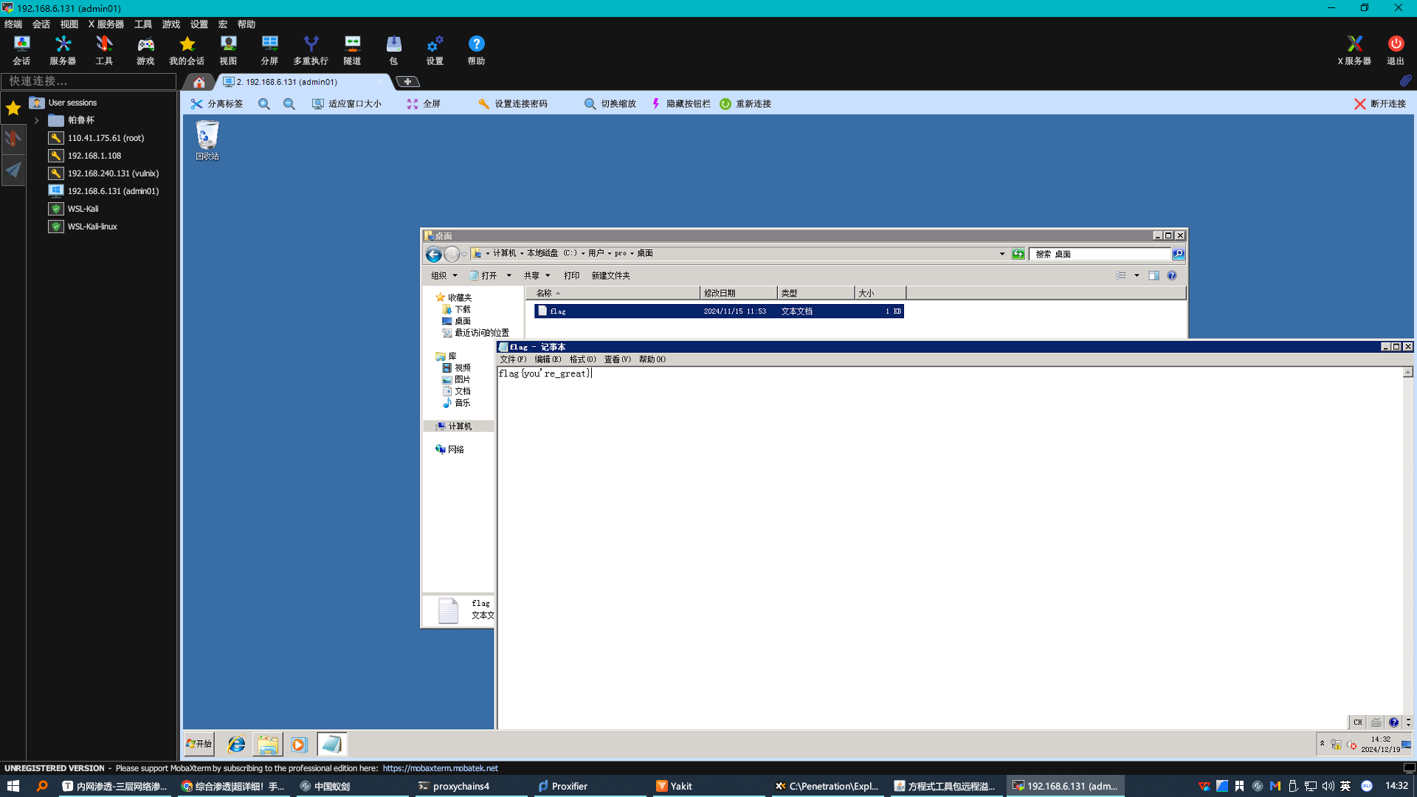Click 适应窗口大小 button
The height and width of the screenshot is (797, 1417).
tap(347, 104)
